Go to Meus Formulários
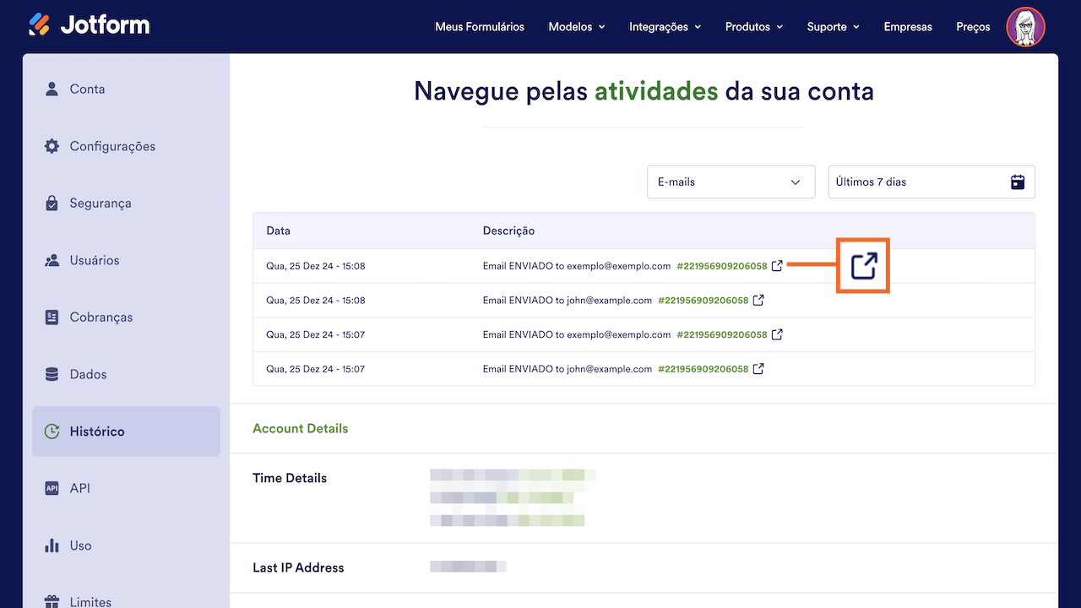 click(x=479, y=26)
